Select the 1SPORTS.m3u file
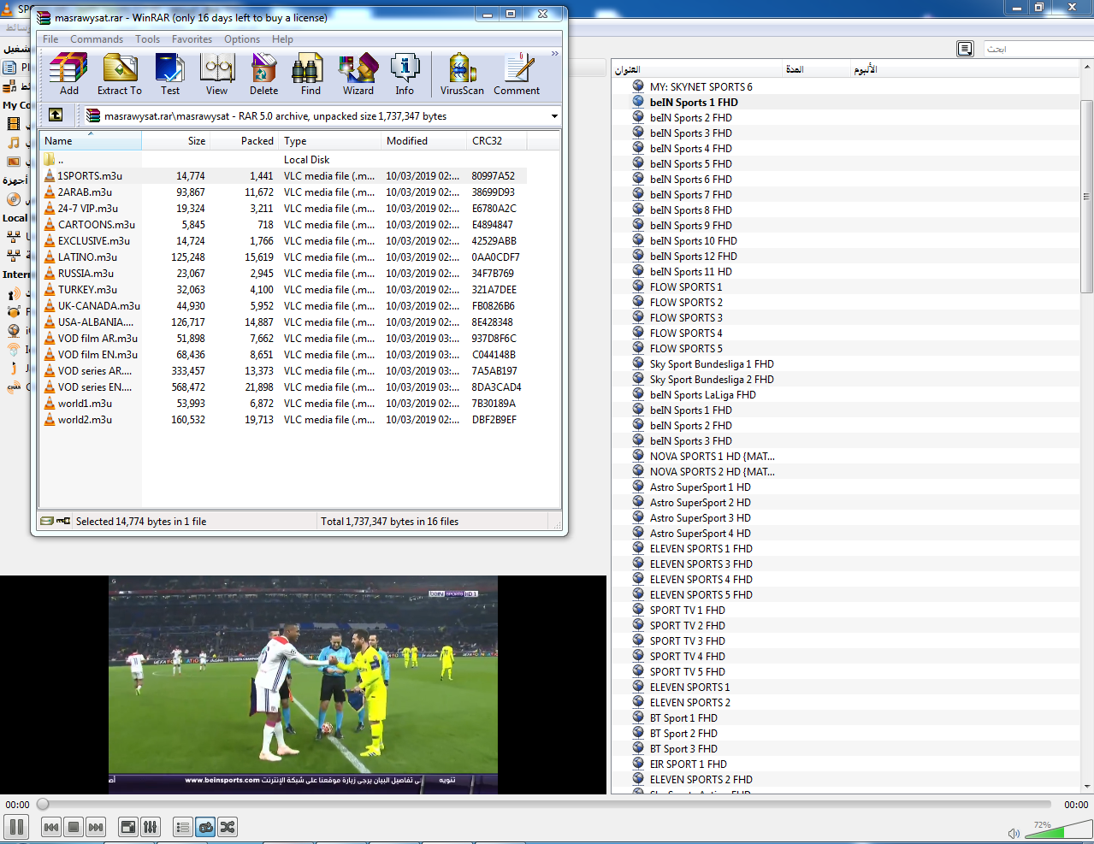The width and height of the screenshot is (1094, 844). click(x=90, y=176)
